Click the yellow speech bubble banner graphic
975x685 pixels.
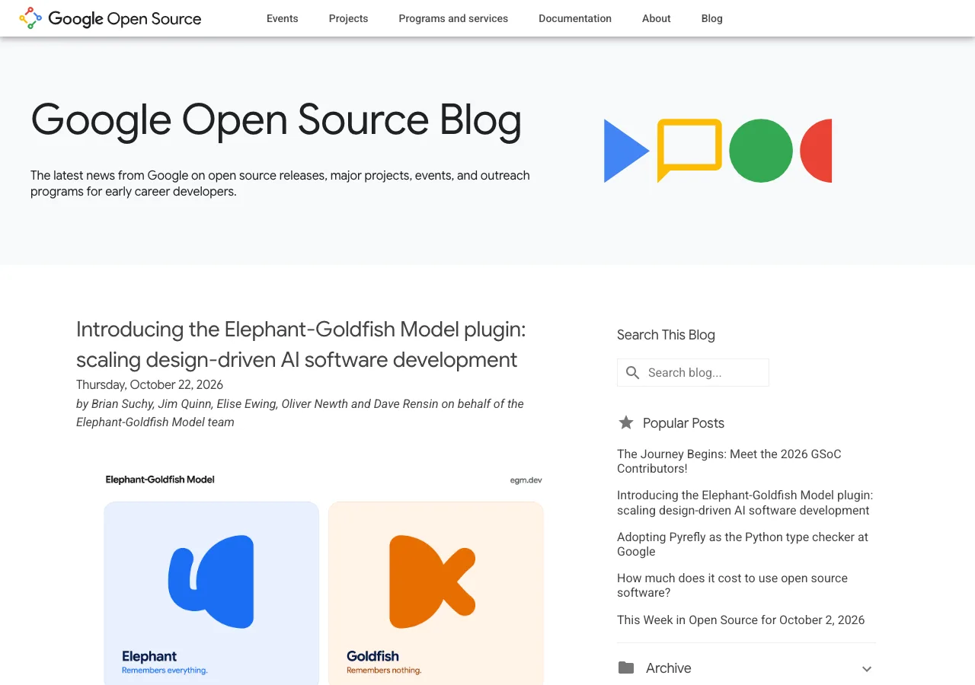click(x=689, y=150)
